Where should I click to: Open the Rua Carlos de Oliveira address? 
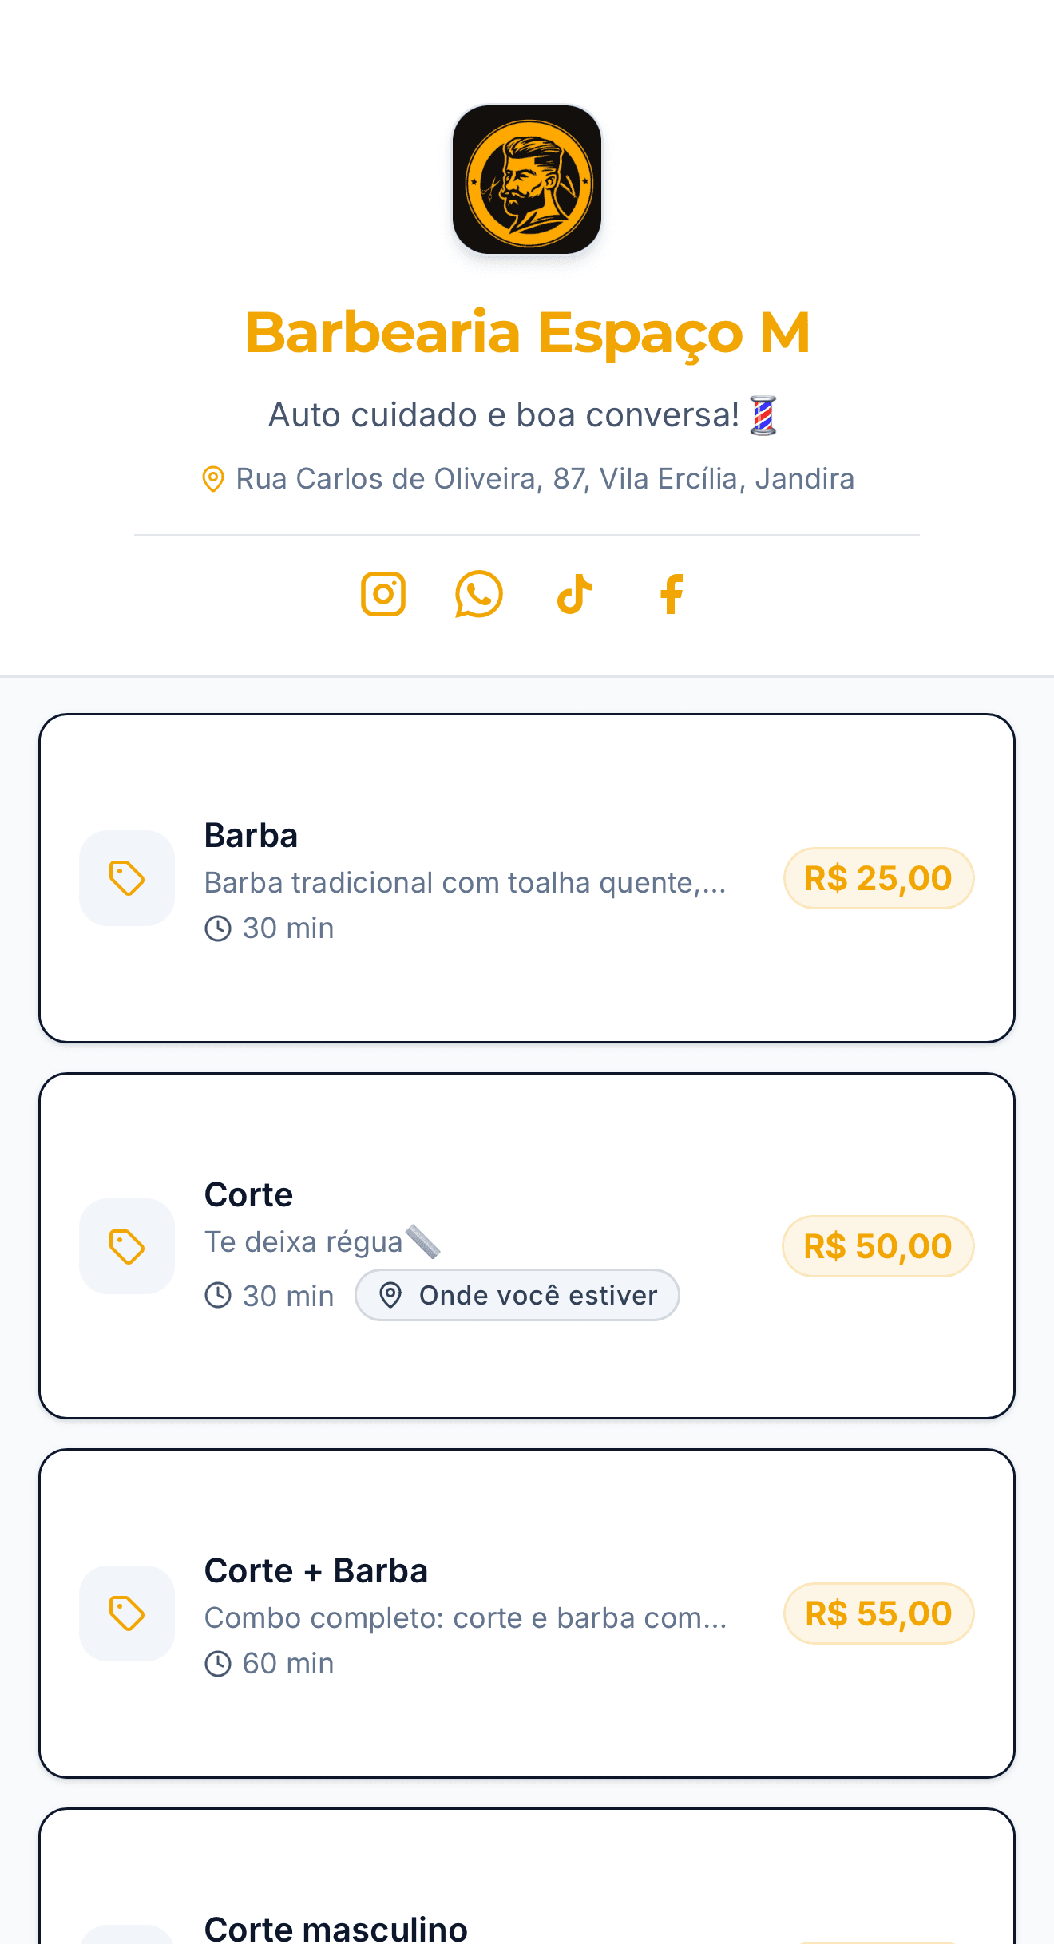tap(545, 479)
